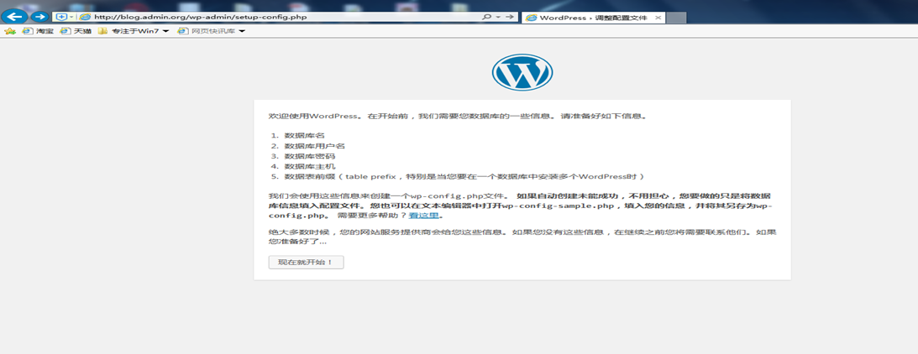Screen dimensions: 918x354
Task: Click the 数据库名 list item
Action: (x=305, y=135)
